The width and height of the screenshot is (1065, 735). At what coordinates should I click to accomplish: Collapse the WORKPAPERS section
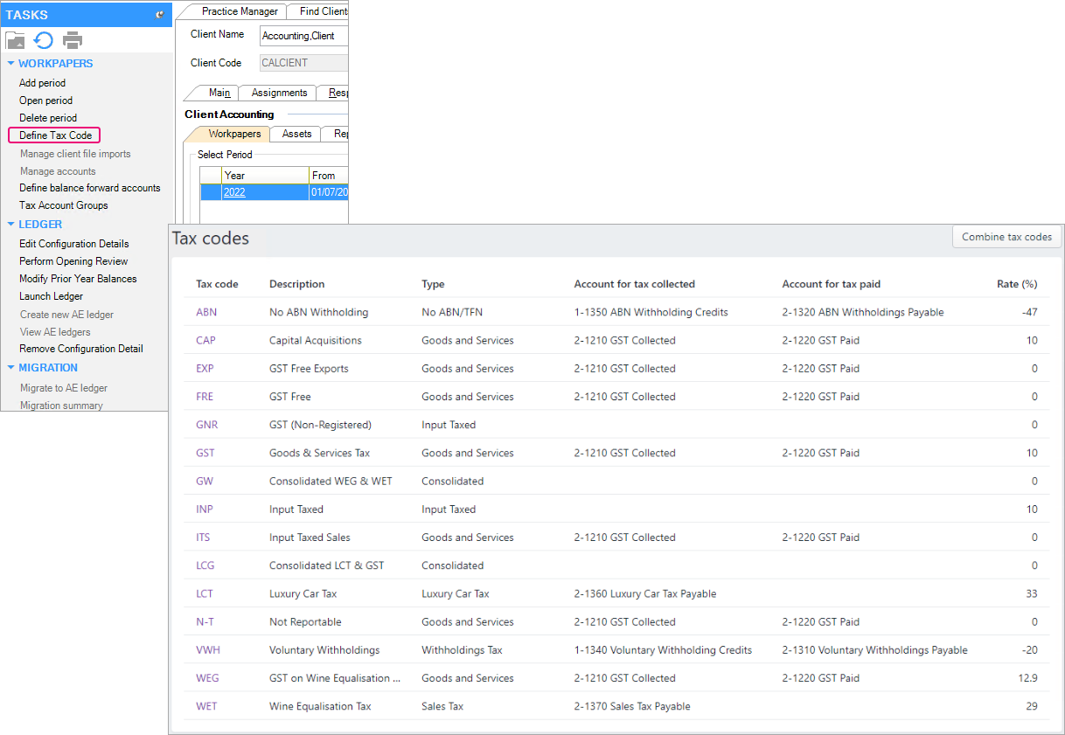[x=10, y=64]
